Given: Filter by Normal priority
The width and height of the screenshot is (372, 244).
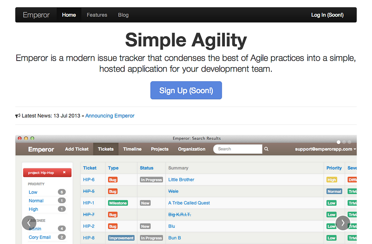Looking at the screenshot, I should pos(36,200).
